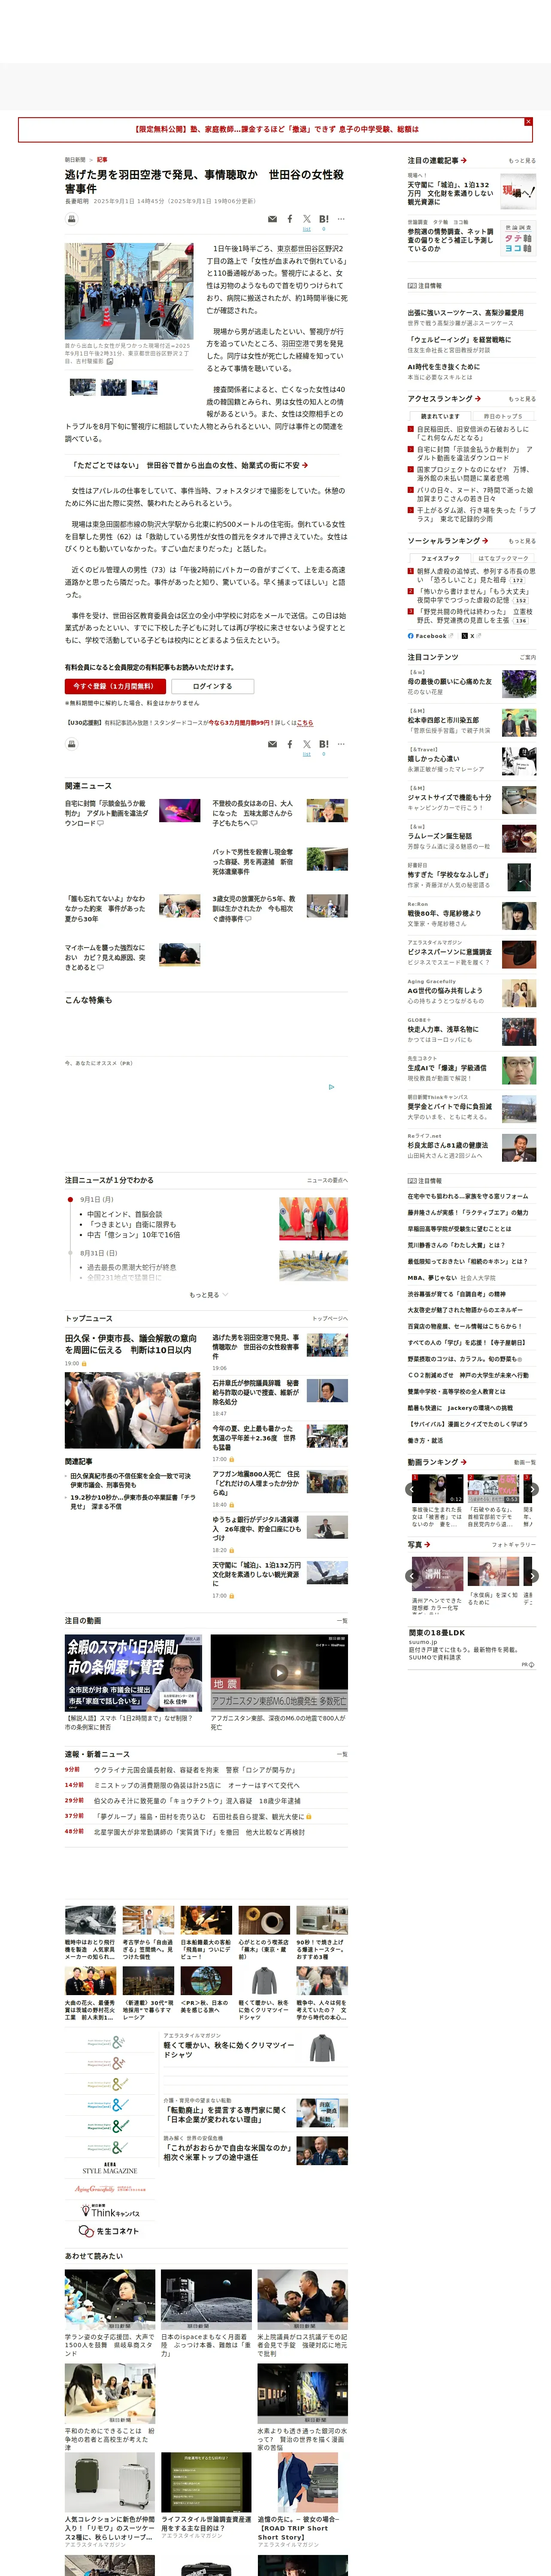
Task: Select the 昨日のトップ5 ranking tab
Action: coord(502,416)
